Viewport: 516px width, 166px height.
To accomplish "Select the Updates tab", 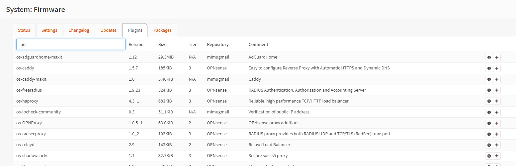I will [x=109, y=30].
